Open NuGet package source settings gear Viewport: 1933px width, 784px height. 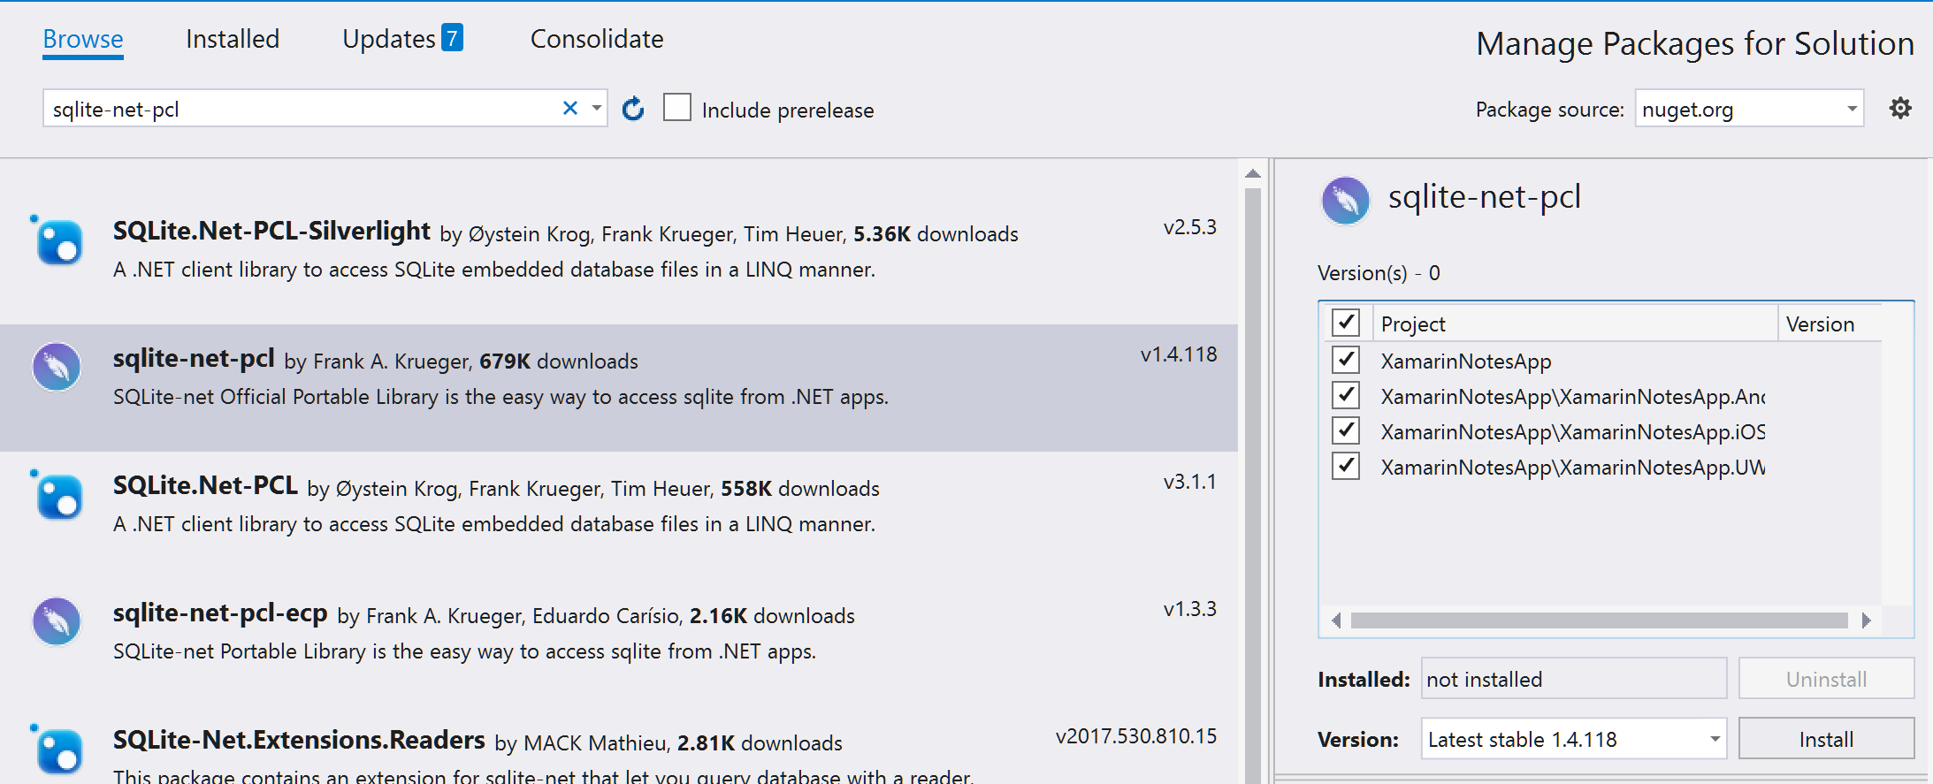[1900, 109]
